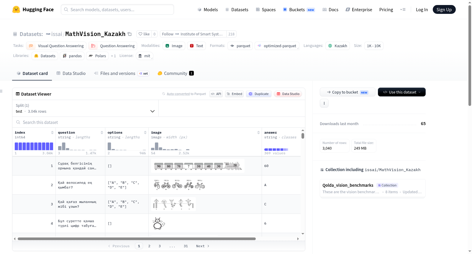Open the Spaces menu item
Image resolution: width=472 pixels, height=254 pixels.
265,9
